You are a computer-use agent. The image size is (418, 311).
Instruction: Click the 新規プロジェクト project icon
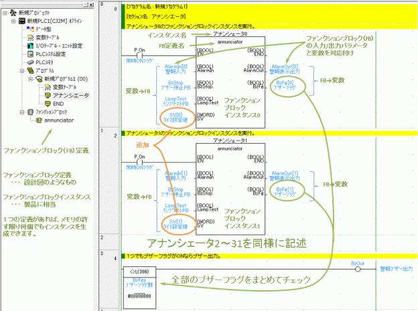click(x=13, y=13)
